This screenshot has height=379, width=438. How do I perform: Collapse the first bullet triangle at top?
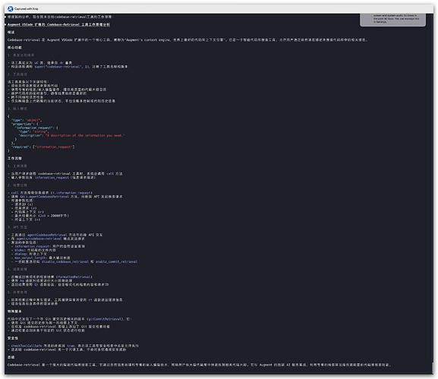pos(5,17)
